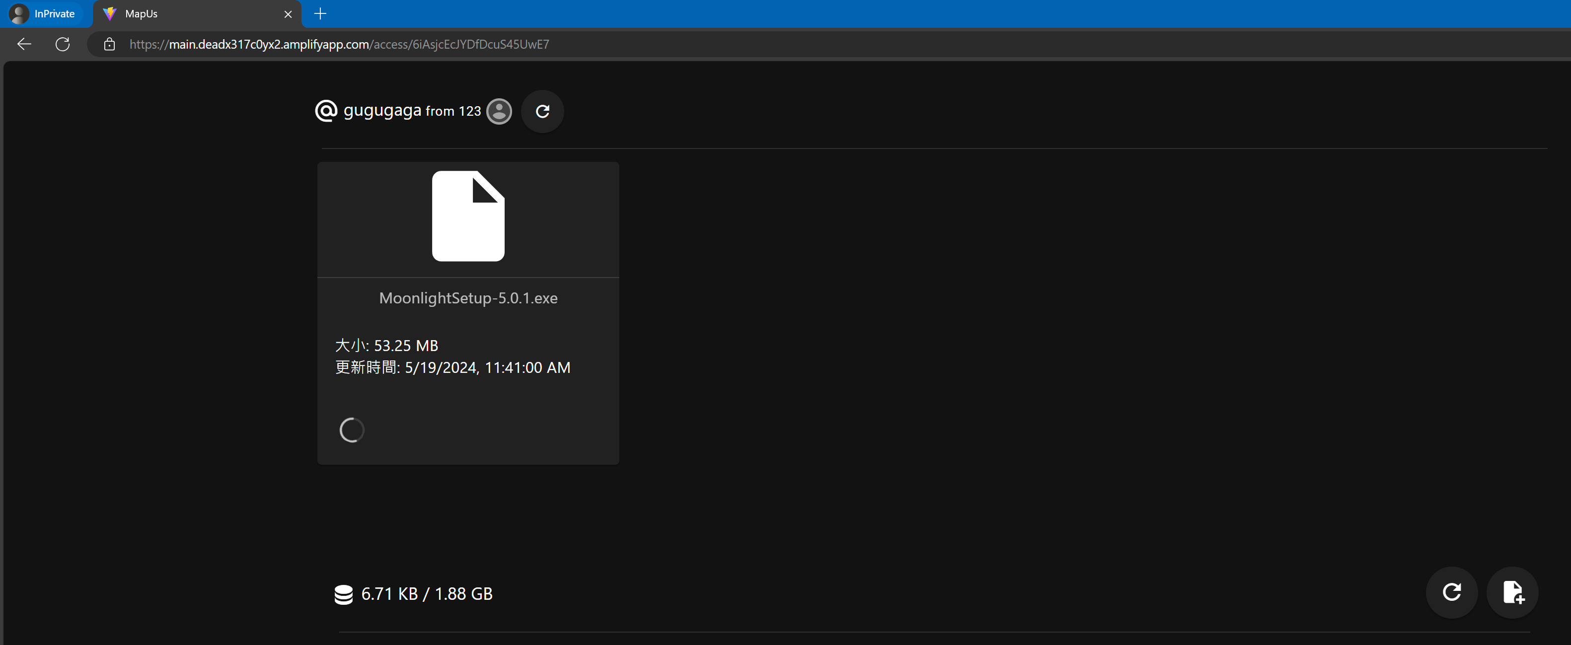Image resolution: width=1571 pixels, height=645 pixels.
Task: Click the InPrivate profile badge
Action: [x=43, y=13]
